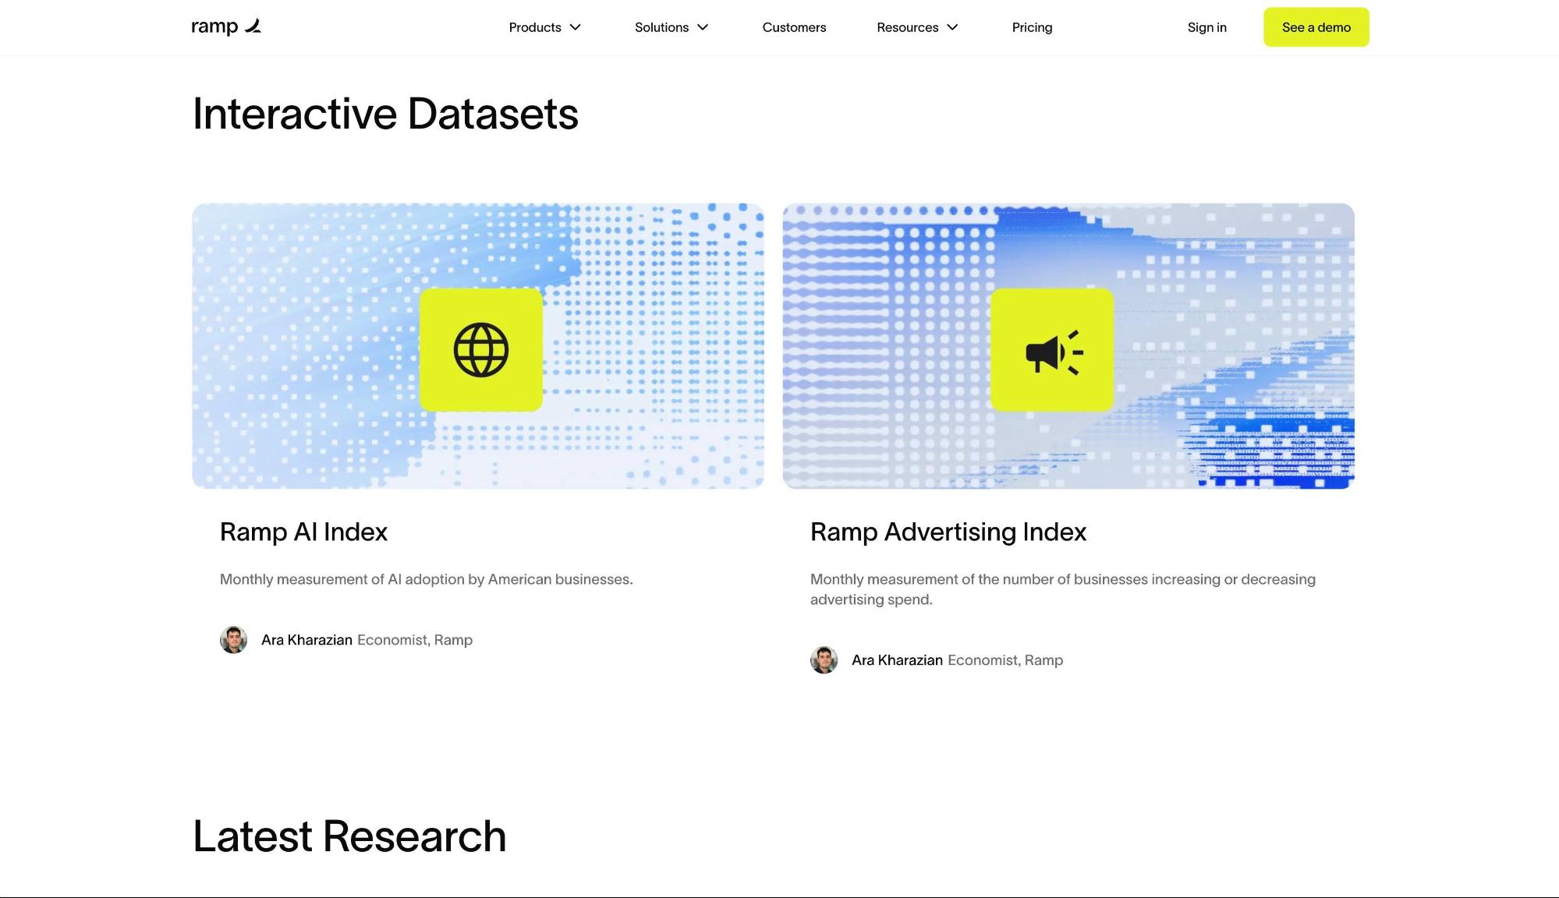Click Ara Kharazian avatar under AI Index
The image size is (1559, 898).
coord(233,640)
